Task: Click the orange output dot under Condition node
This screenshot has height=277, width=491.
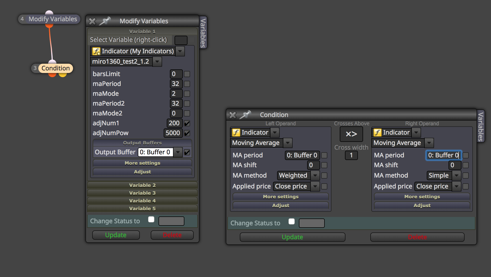Action: [x=52, y=75]
